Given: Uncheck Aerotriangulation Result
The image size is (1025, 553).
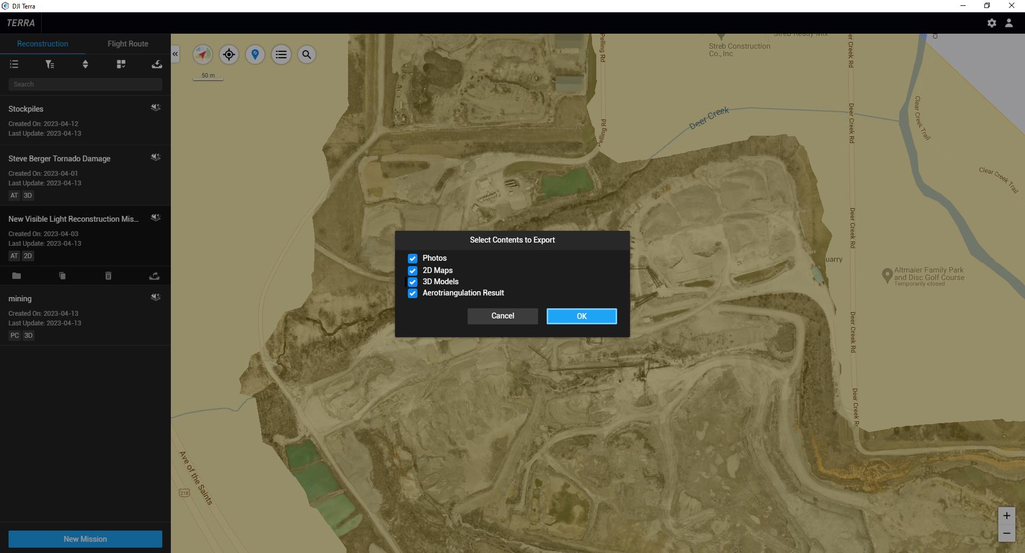Looking at the screenshot, I should click(413, 293).
